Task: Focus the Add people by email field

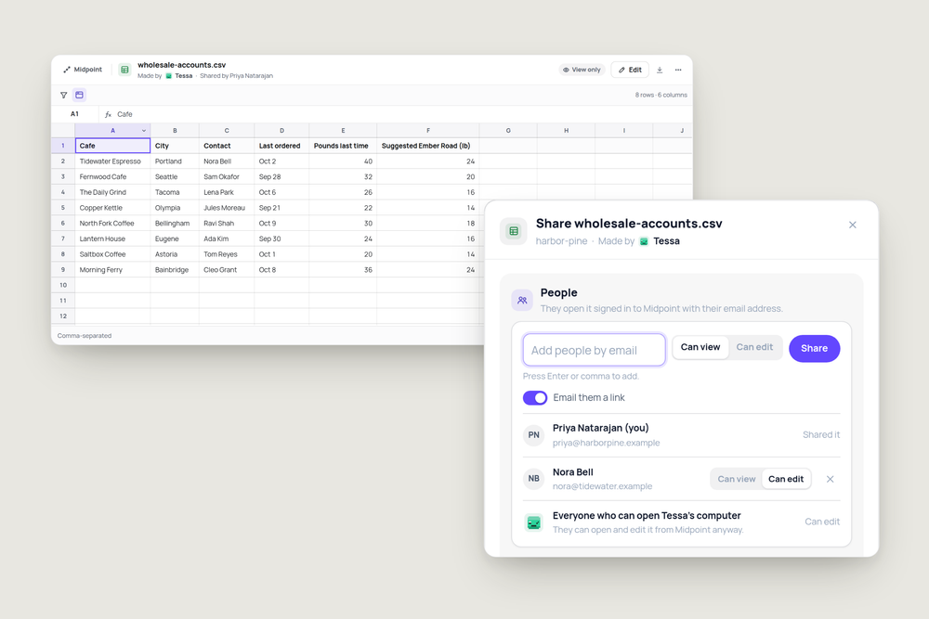Action: tap(595, 350)
